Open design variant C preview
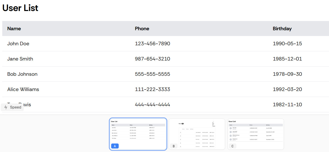This screenshot has width=329, height=152. coord(256,134)
